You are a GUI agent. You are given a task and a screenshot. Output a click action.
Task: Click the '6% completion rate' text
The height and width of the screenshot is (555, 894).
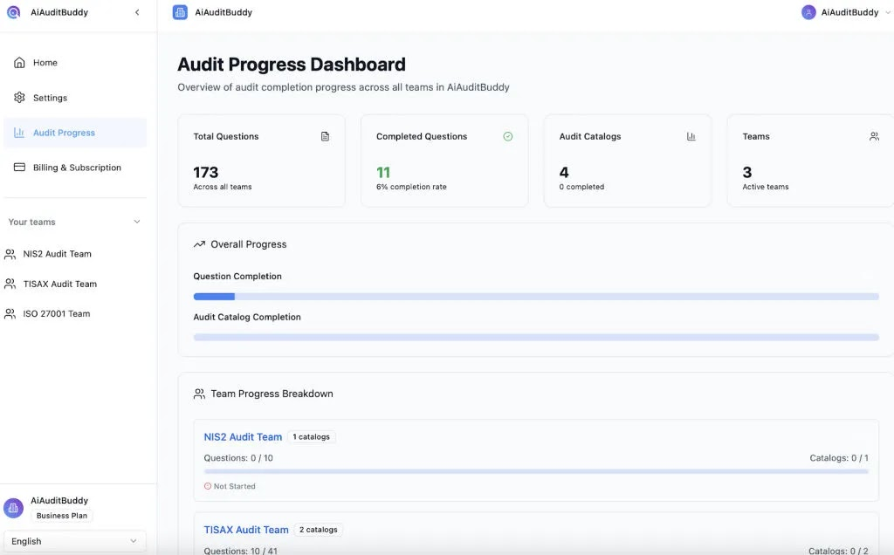(411, 187)
